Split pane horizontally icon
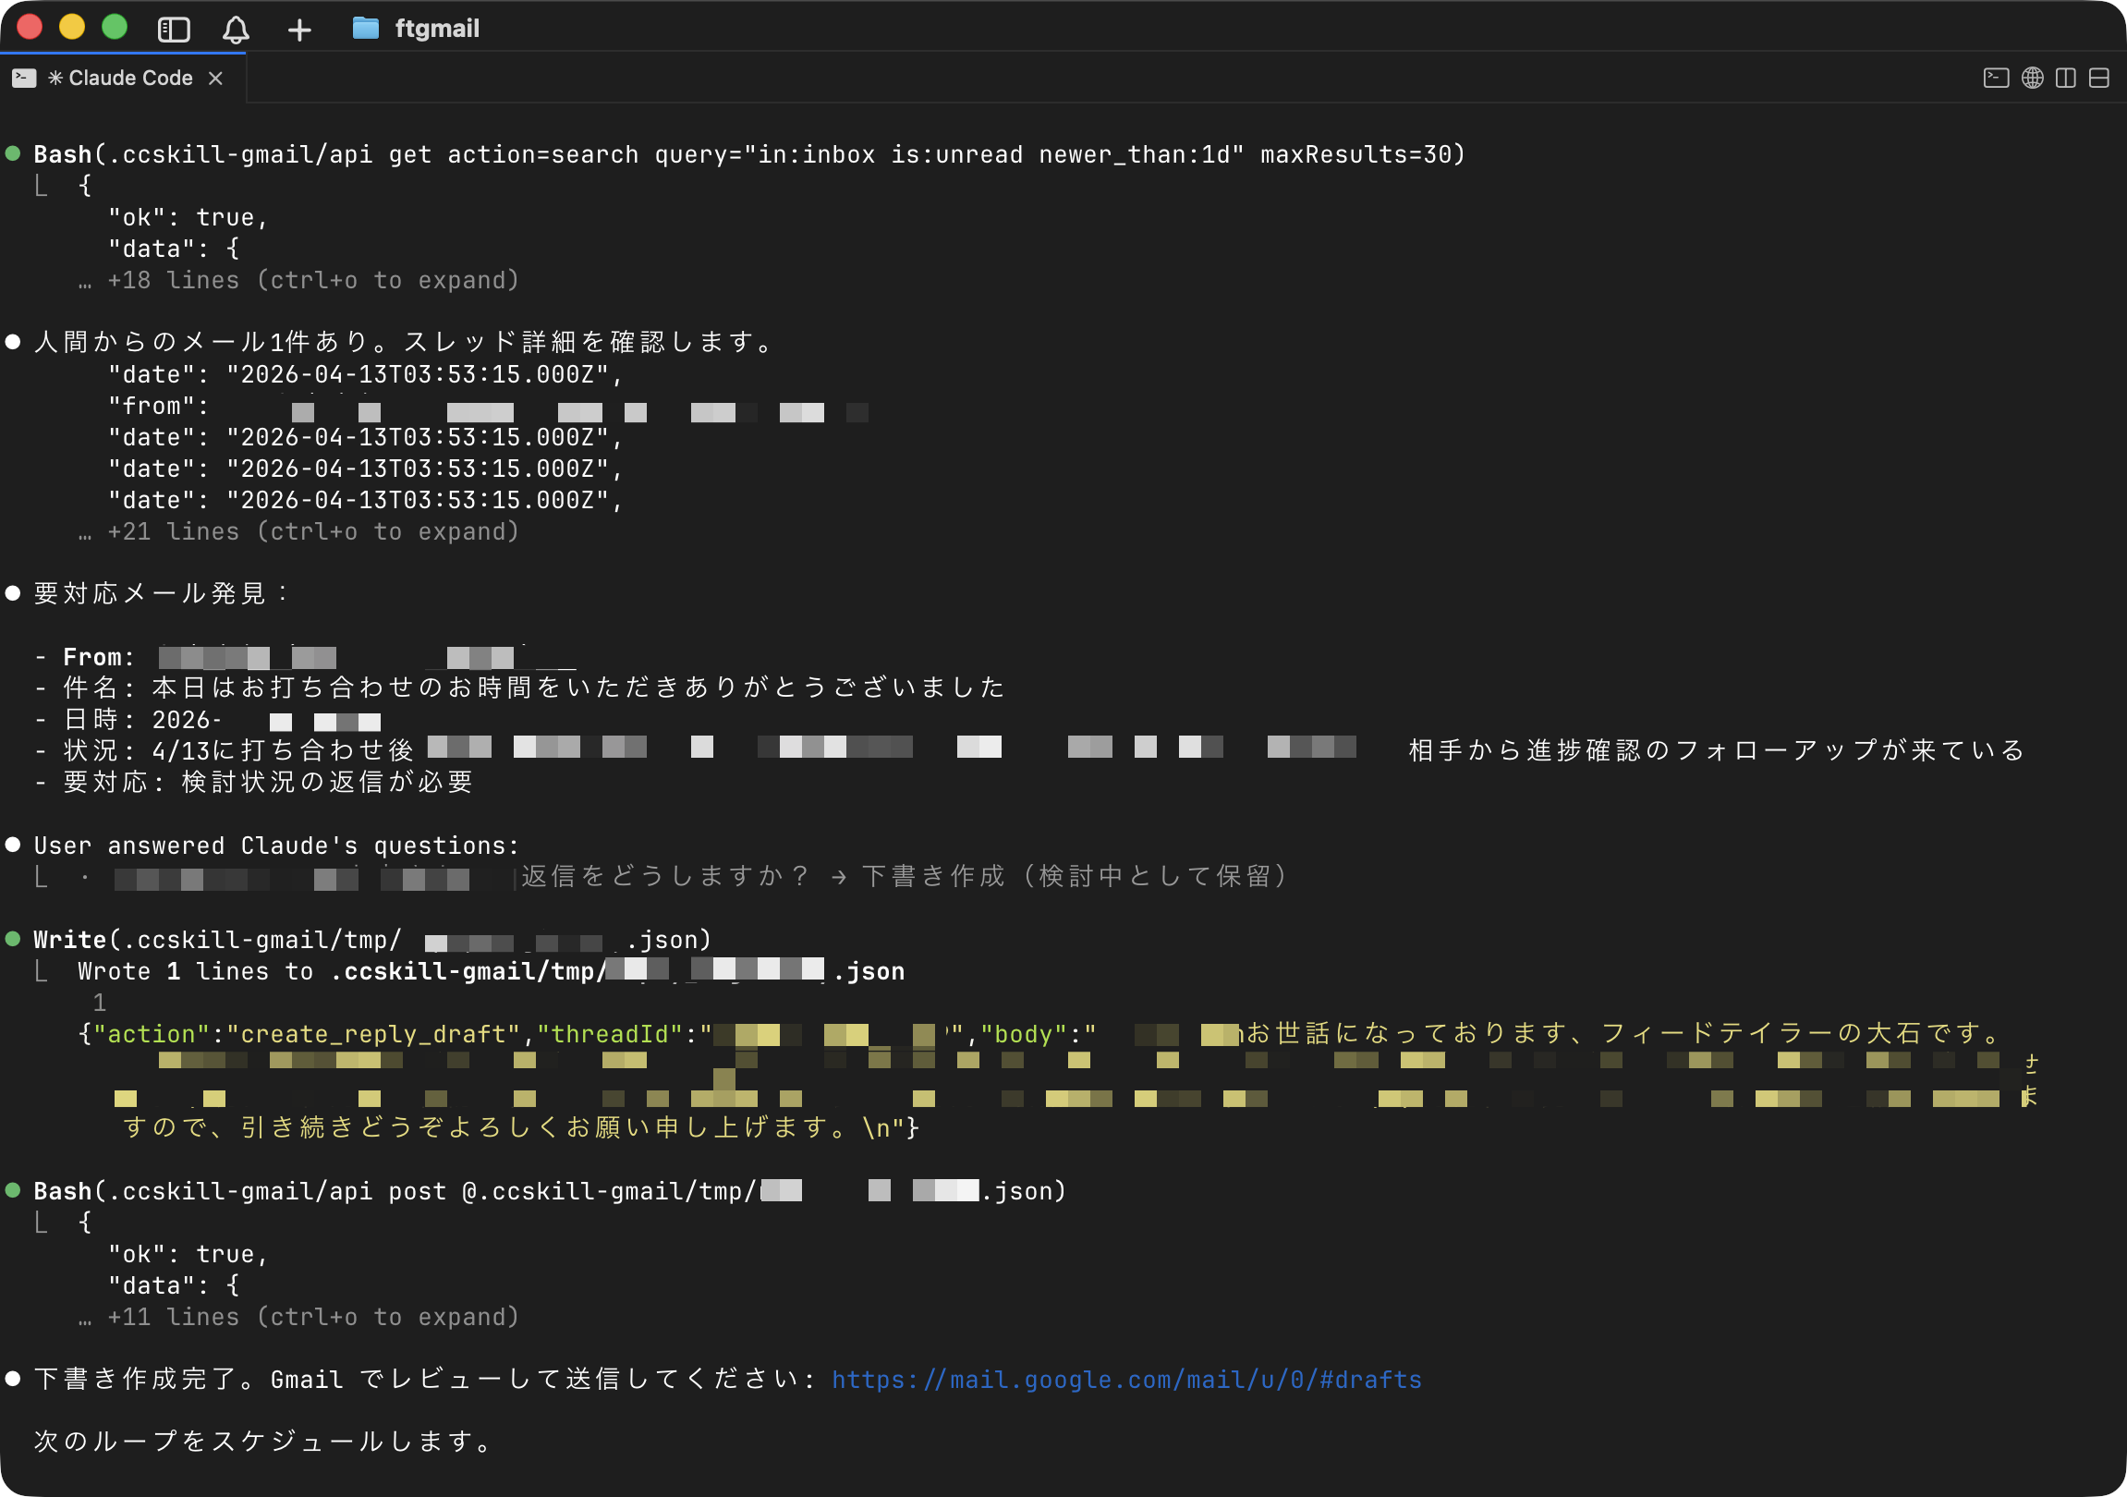The image size is (2127, 1497). pos(2098,78)
